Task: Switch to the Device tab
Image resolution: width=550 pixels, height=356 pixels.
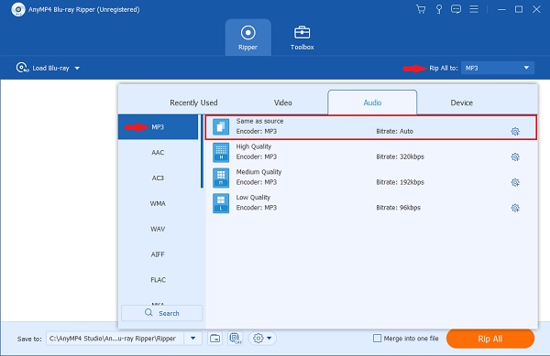Action: (461, 102)
